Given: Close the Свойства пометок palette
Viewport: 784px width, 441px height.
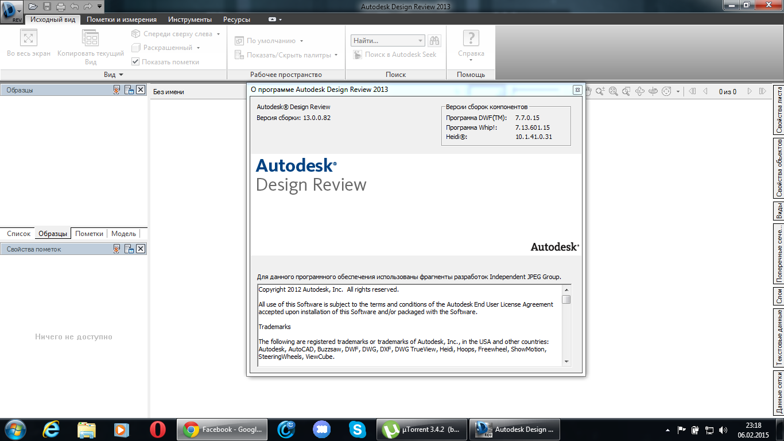Looking at the screenshot, I should tap(141, 249).
